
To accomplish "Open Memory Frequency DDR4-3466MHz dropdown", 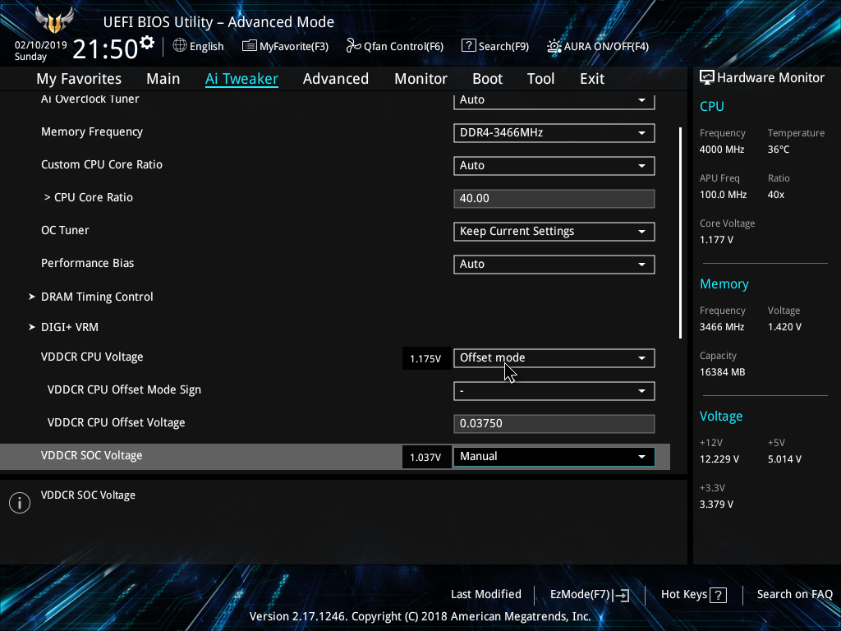I will (554, 132).
